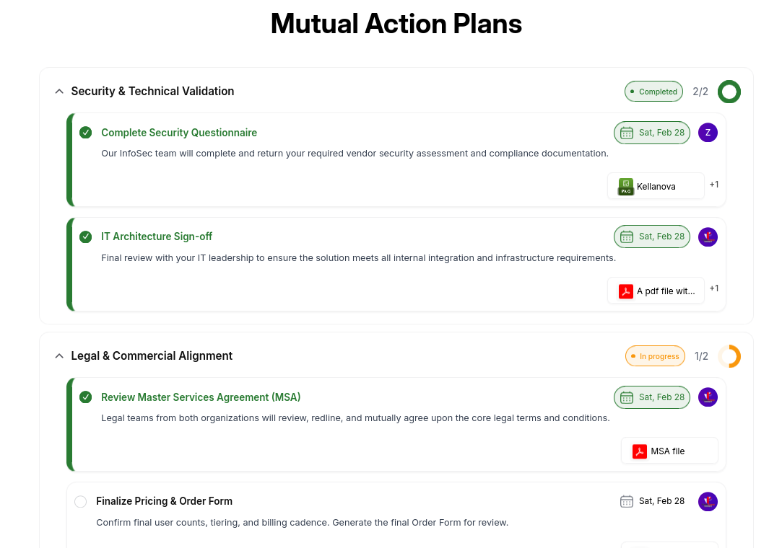Image resolution: width=782 pixels, height=548 pixels.
Task: Collapse the Legal & Commercial Alignment section
Action: (x=59, y=356)
